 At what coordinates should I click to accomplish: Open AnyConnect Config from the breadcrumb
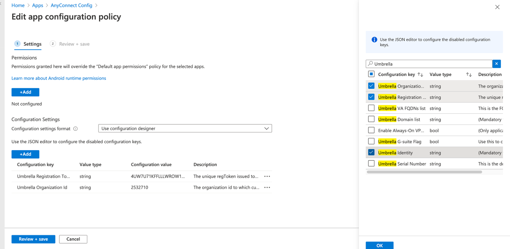click(71, 5)
